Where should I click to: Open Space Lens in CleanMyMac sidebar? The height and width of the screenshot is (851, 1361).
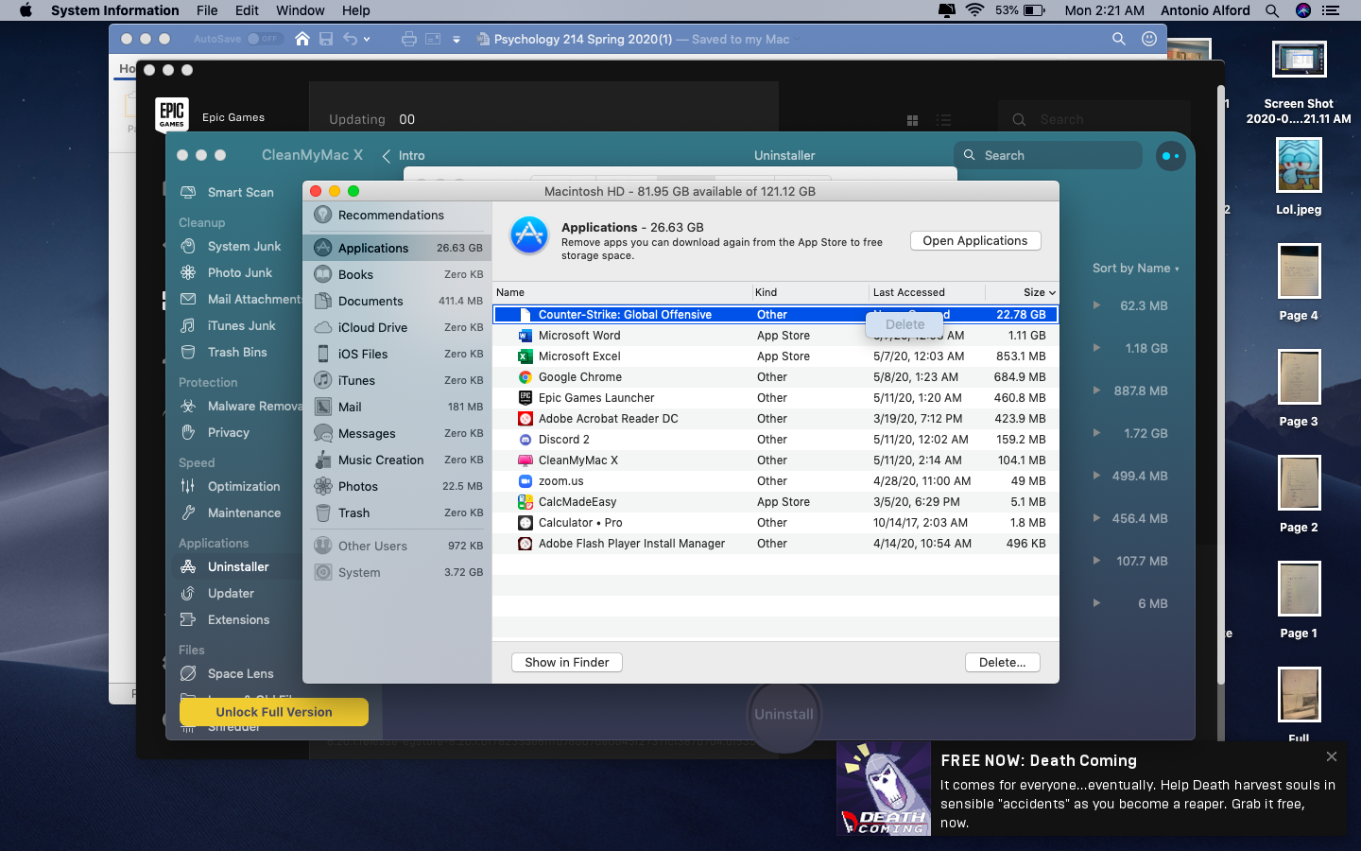tap(227, 673)
